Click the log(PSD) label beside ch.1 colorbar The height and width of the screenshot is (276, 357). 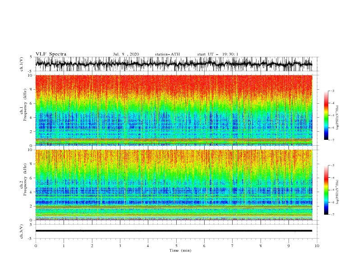(x=338, y=118)
